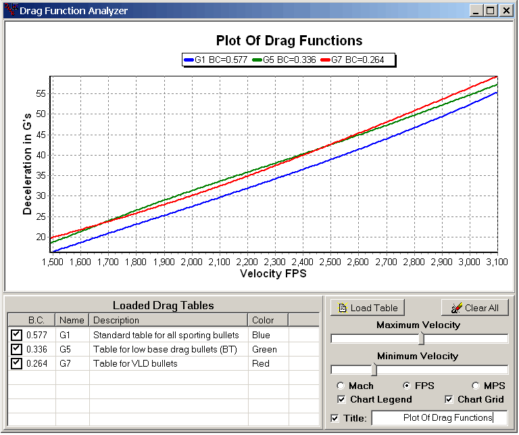Select the MPS radio button

click(x=476, y=386)
